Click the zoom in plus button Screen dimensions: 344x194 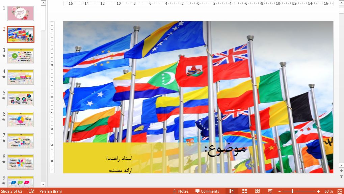(x=318, y=191)
